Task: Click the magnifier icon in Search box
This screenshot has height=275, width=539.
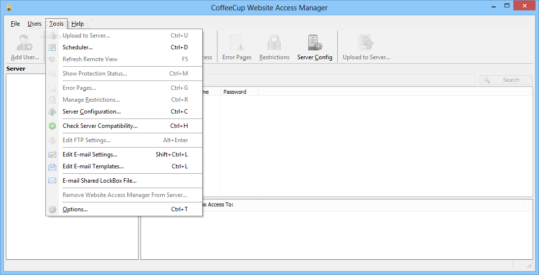Action: [486, 80]
